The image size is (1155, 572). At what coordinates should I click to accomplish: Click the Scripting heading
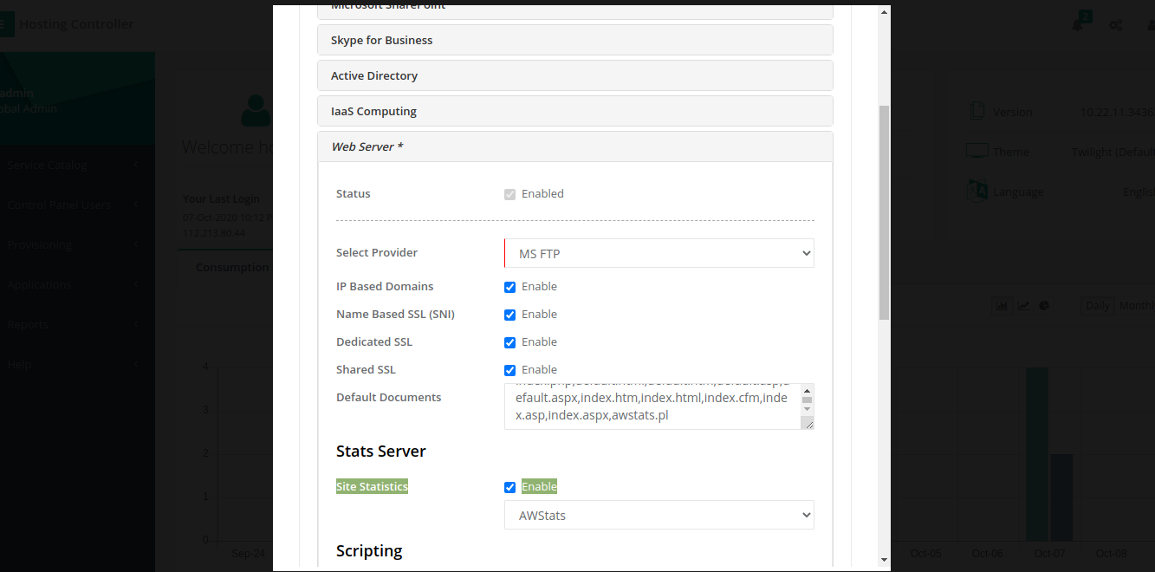[x=369, y=551]
